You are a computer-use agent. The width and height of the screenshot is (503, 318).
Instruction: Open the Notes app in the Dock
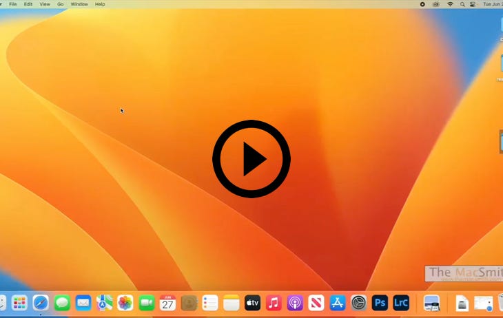232,303
